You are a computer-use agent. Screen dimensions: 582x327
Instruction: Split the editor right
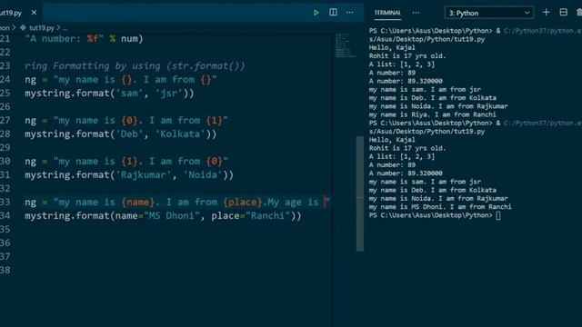point(333,12)
